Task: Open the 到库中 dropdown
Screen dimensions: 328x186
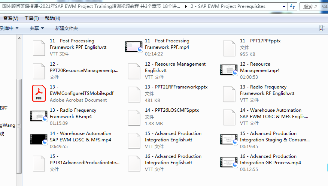Action: tap(9, 28)
